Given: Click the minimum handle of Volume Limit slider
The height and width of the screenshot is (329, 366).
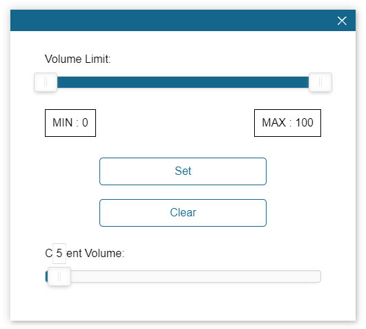Looking at the screenshot, I should tap(46, 82).
